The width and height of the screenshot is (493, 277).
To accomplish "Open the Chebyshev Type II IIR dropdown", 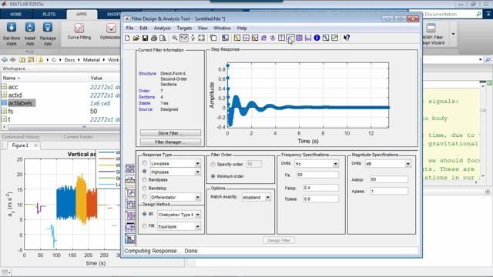I will pos(198,215).
